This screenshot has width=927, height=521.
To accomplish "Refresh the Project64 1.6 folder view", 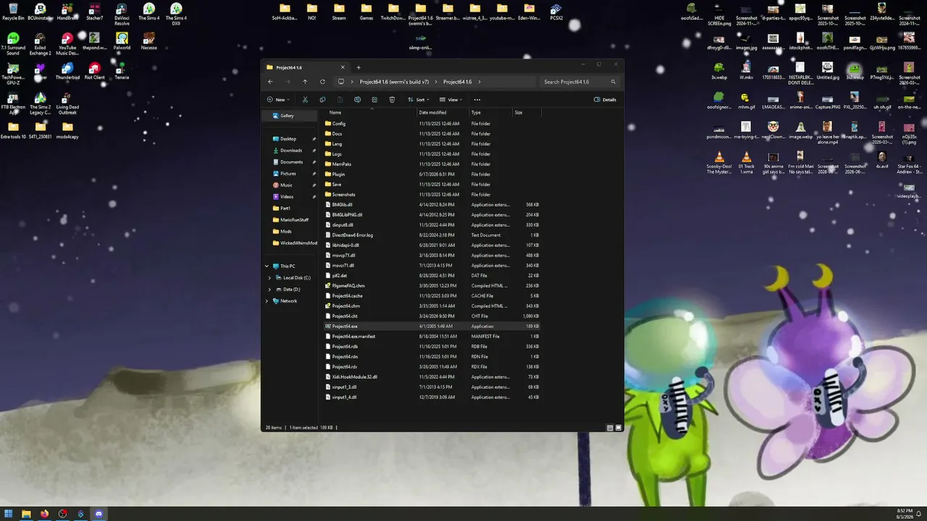I will (x=322, y=82).
